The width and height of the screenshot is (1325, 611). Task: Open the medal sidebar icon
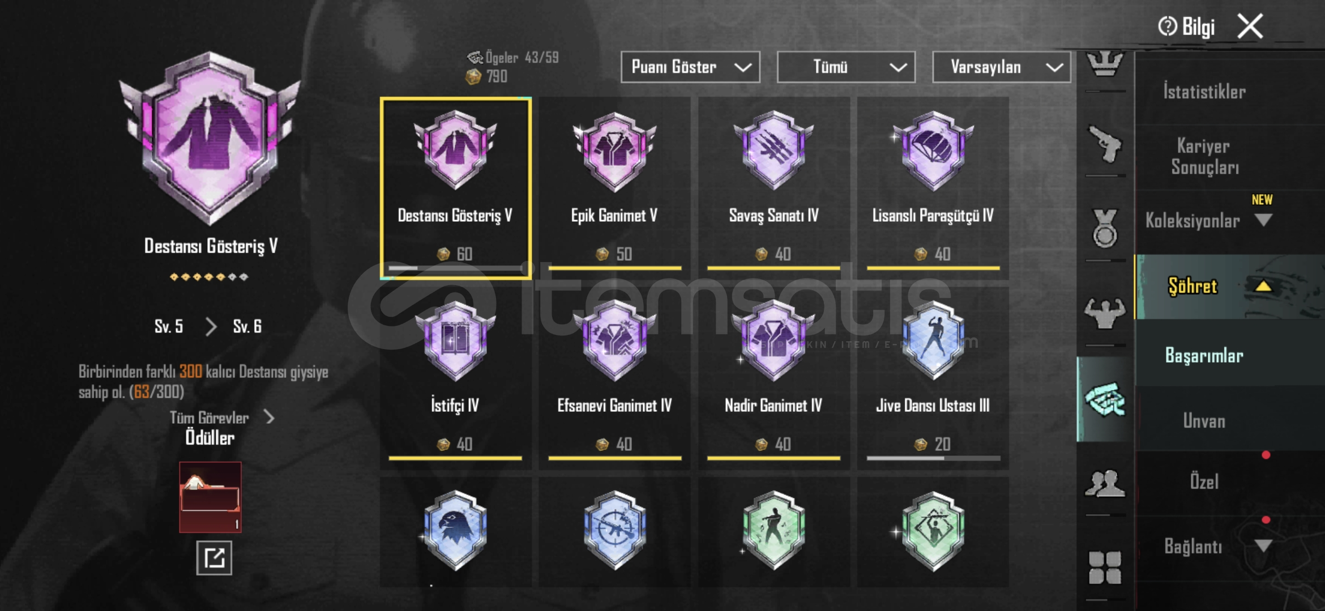1105,228
